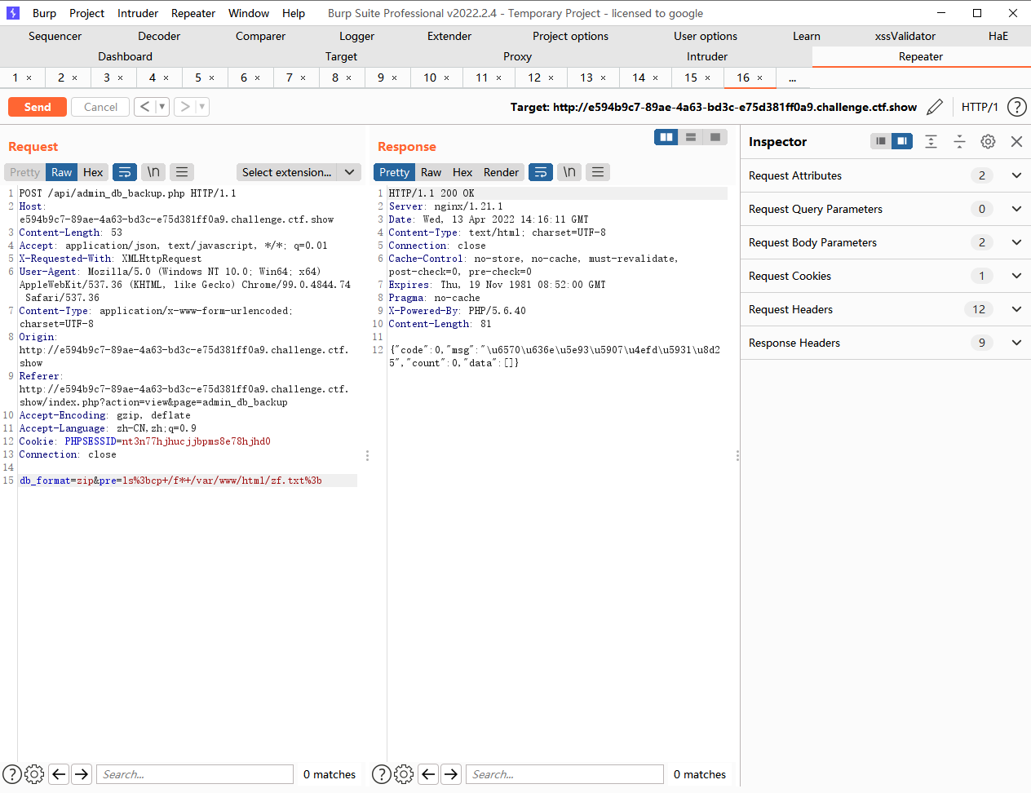The image size is (1031, 793).
Task: Switch to the Render tab in the Response panel
Action: pyautogui.click(x=501, y=172)
